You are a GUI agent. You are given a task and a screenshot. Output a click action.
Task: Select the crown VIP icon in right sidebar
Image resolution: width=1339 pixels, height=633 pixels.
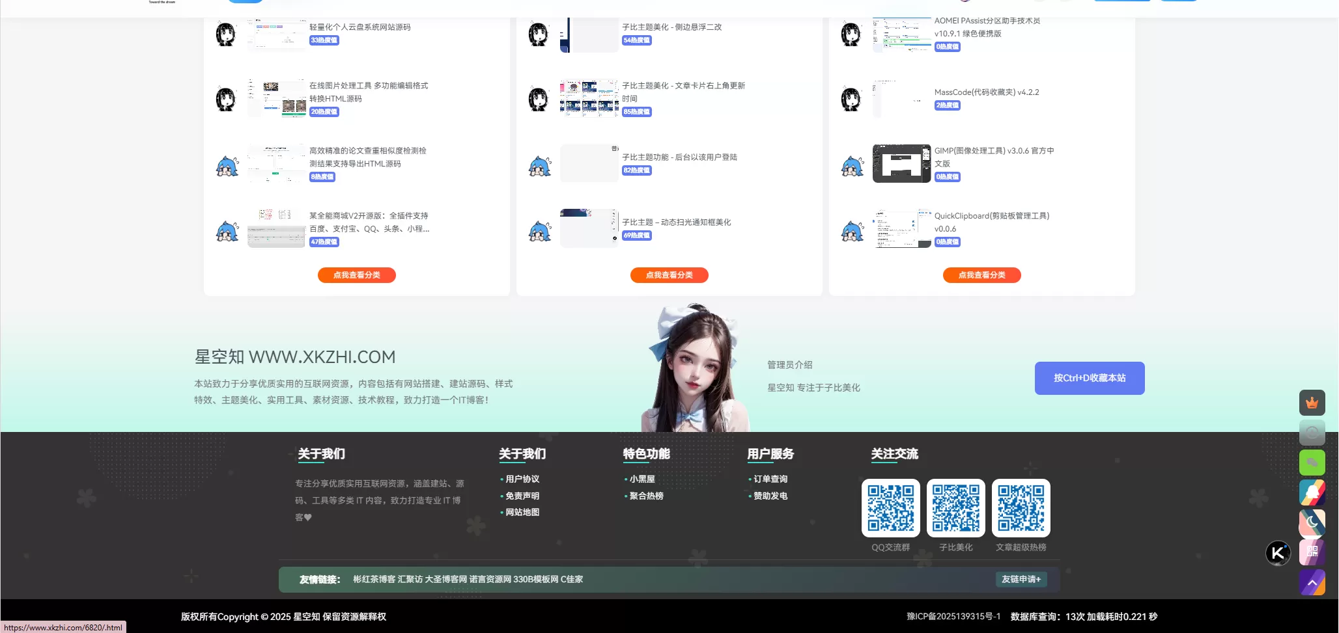(x=1312, y=403)
